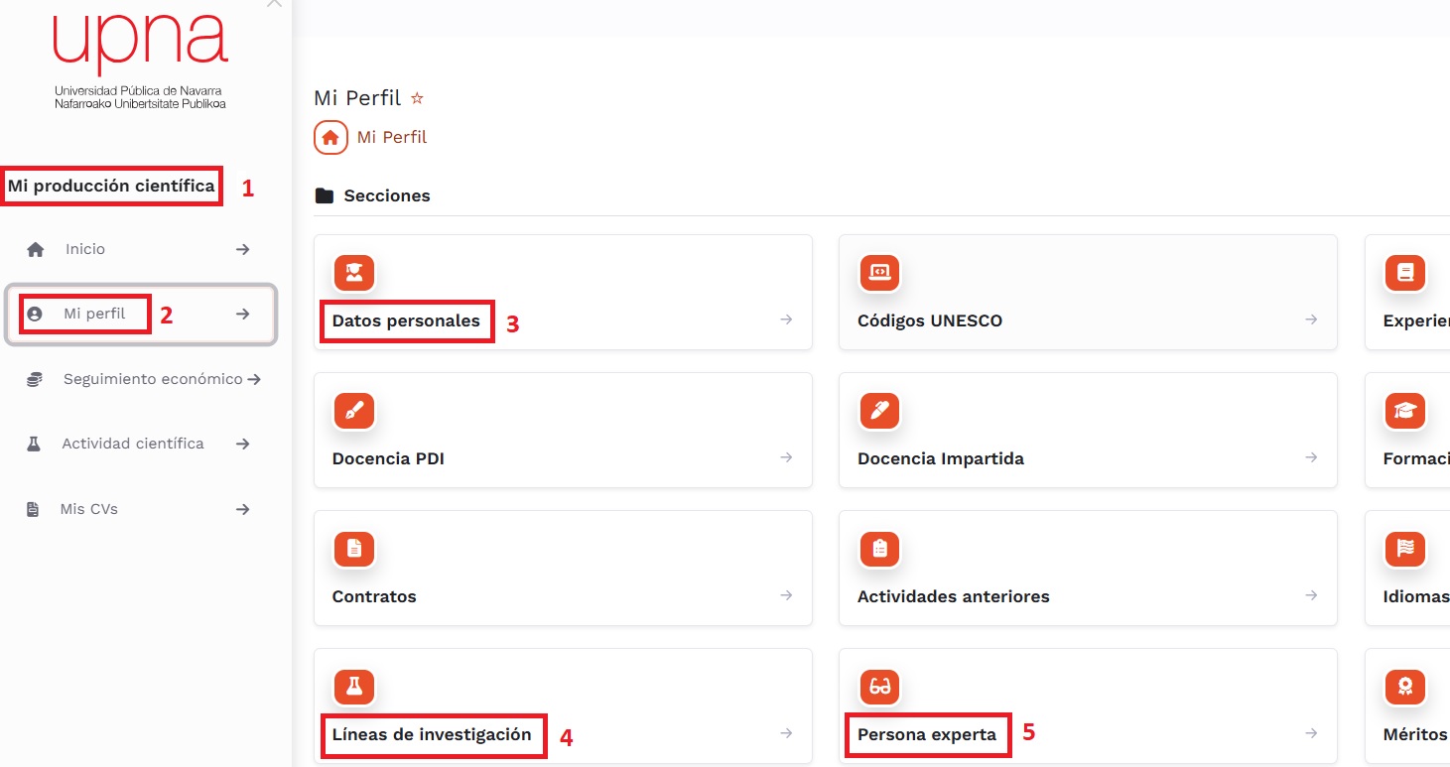
Task: Click the Docencia Impartida pencil icon
Action: tap(879, 410)
